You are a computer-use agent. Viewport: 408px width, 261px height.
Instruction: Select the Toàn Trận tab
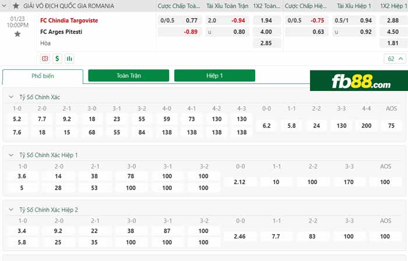point(128,76)
